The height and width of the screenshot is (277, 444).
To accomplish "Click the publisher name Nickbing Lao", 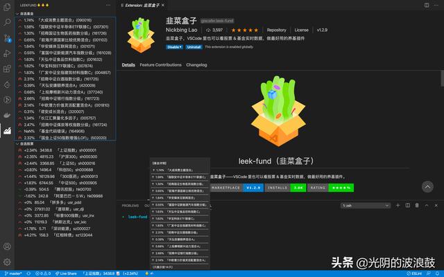I will [x=181, y=30].
